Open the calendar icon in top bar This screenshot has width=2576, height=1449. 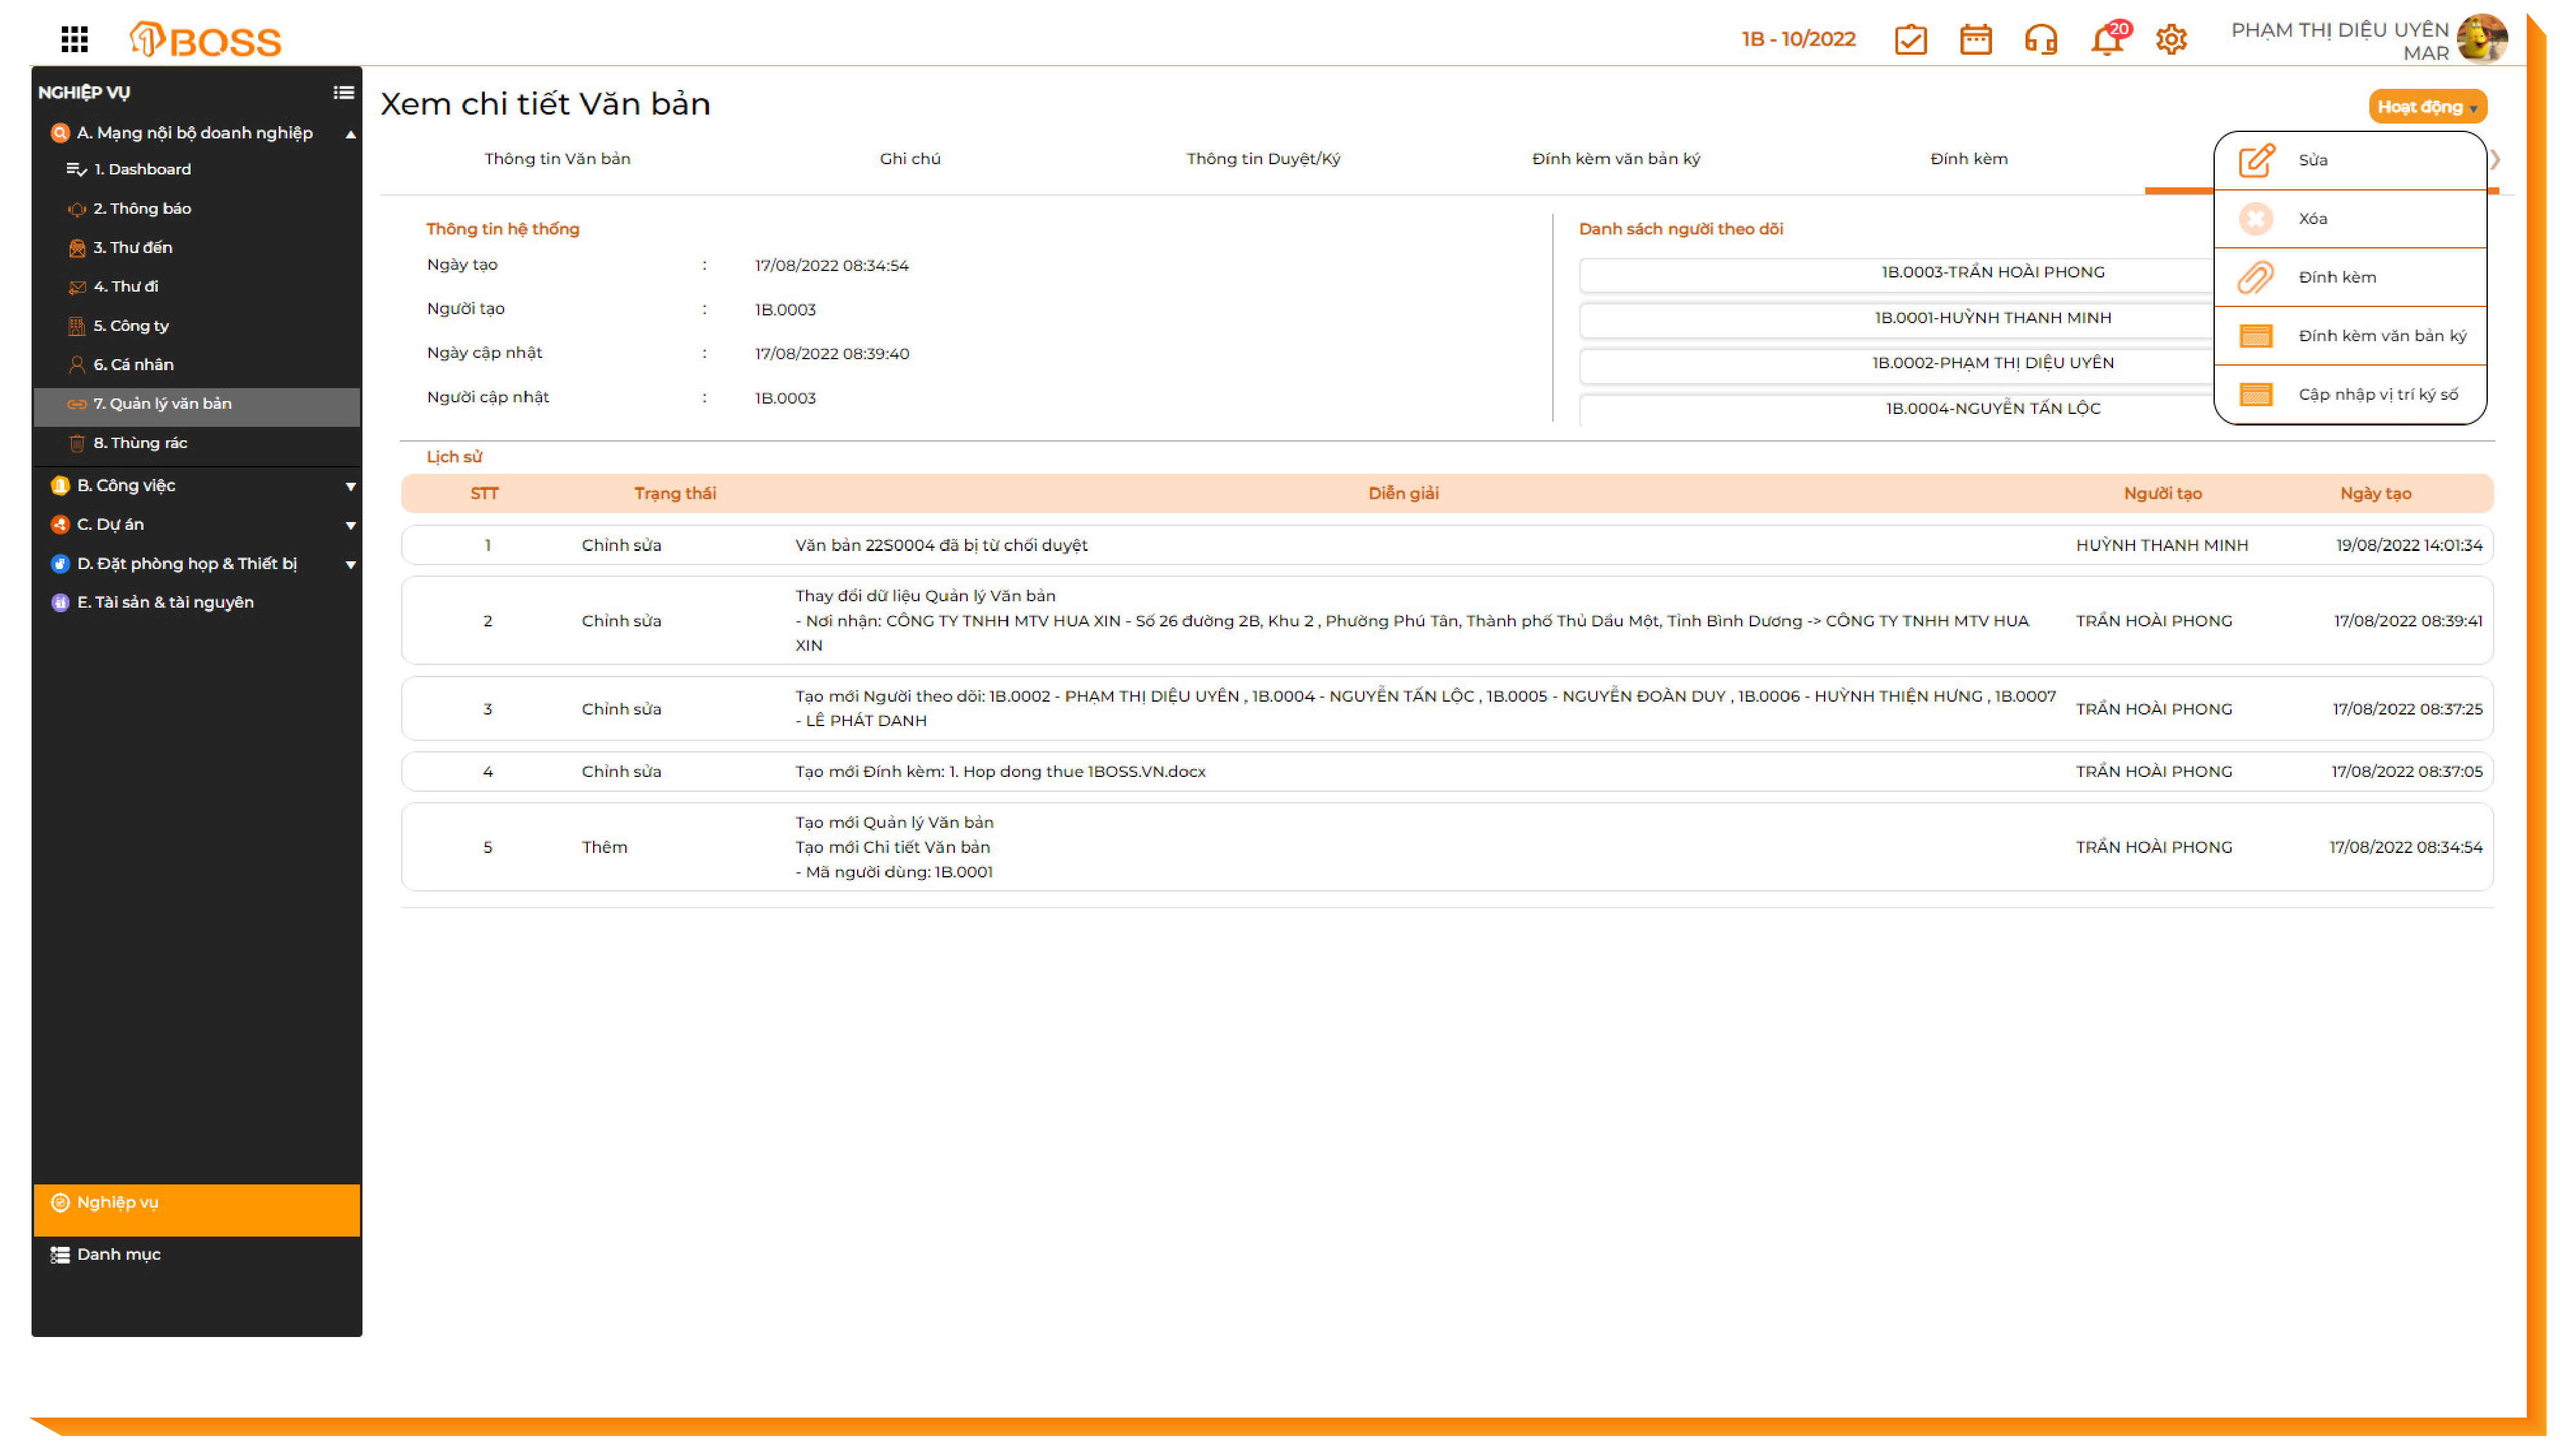[x=1975, y=40]
